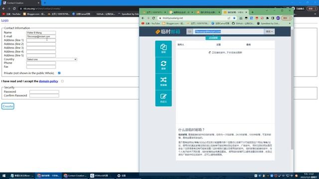
Task: Click the highlighted temp email address field
Action: 228,31
